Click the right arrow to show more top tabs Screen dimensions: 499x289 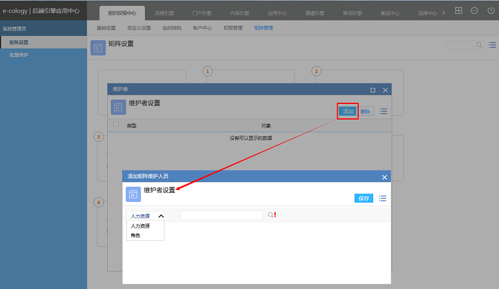tap(444, 13)
